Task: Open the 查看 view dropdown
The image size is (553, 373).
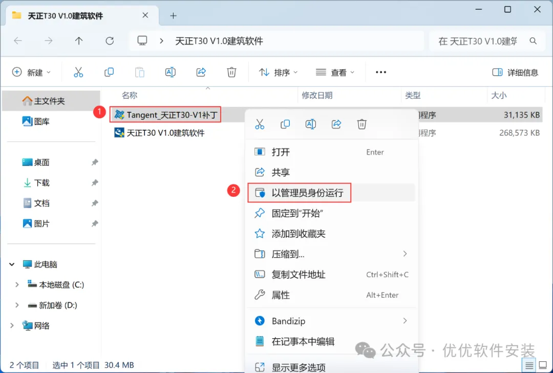Action: pos(335,72)
